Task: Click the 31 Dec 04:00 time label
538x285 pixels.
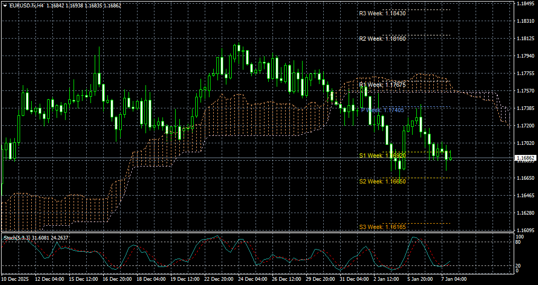Action: click(355, 280)
